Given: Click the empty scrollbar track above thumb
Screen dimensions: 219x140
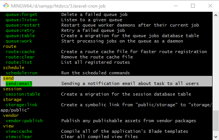Looking at the screenshot, I should coord(216,64).
